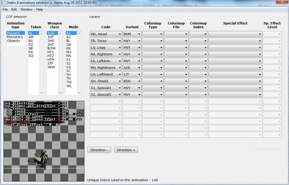Select token SO in Token list
Viewport: 289px width, 185px height.
pos(33,56)
